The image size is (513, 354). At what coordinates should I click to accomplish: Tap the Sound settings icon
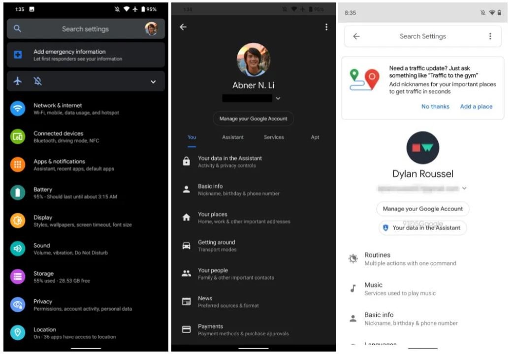coord(18,249)
